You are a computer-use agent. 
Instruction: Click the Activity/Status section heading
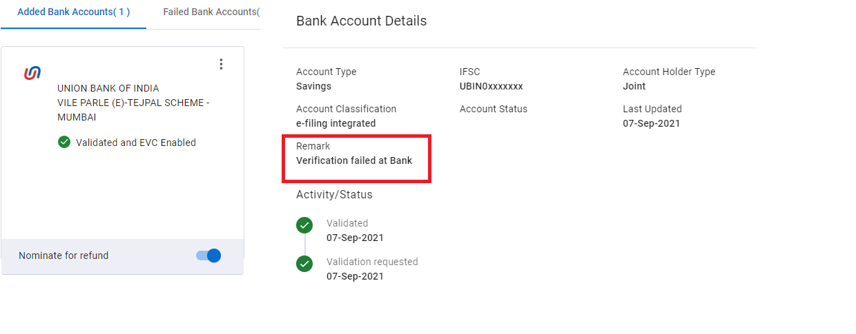(x=334, y=195)
